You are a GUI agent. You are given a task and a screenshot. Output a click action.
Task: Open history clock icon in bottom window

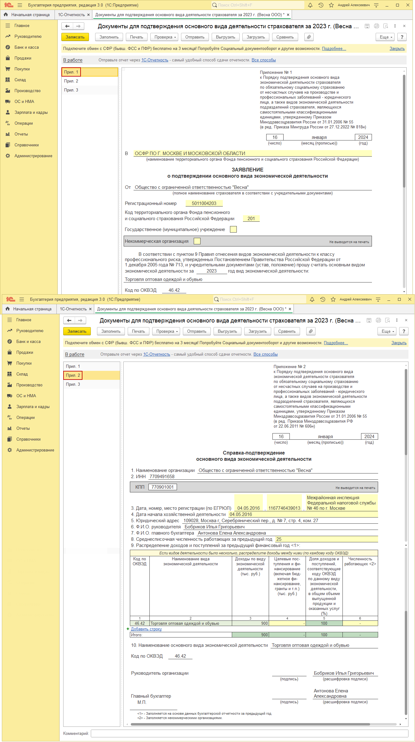(323, 299)
